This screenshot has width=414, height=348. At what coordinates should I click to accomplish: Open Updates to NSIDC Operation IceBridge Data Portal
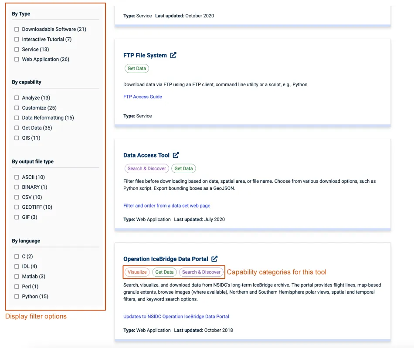(x=176, y=316)
